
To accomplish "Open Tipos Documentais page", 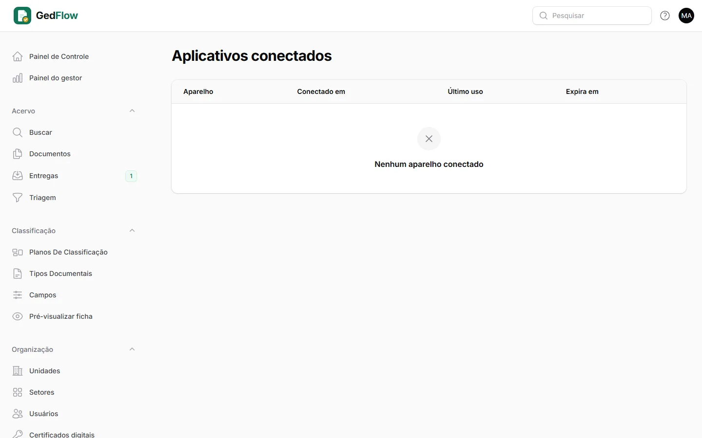I will pyautogui.click(x=74, y=274).
